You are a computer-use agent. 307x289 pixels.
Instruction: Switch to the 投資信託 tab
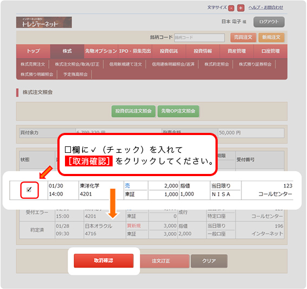tap(169, 51)
